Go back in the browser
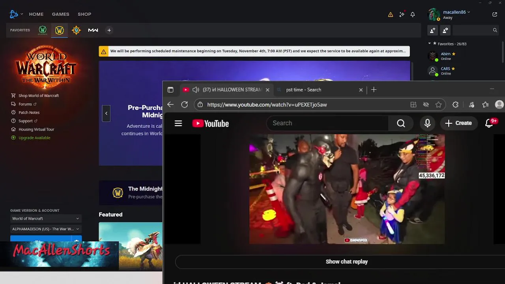 pos(170,105)
